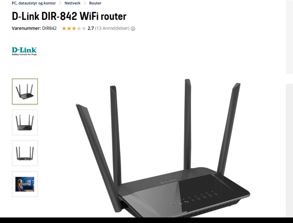293x223 pixels.
Task: Open the Router breadcrumb link
Action: [95, 3]
